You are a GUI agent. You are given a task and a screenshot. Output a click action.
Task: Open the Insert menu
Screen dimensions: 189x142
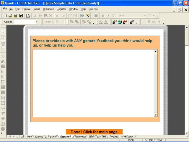pyautogui.click(x=37, y=9)
